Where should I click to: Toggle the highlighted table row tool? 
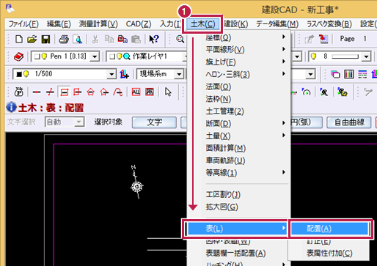[65, 92]
